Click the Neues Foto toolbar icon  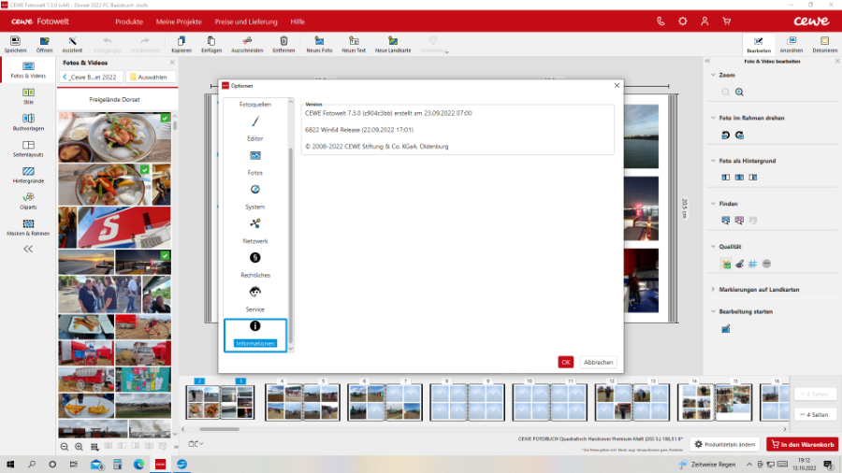pyautogui.click(x=319, y=43)
